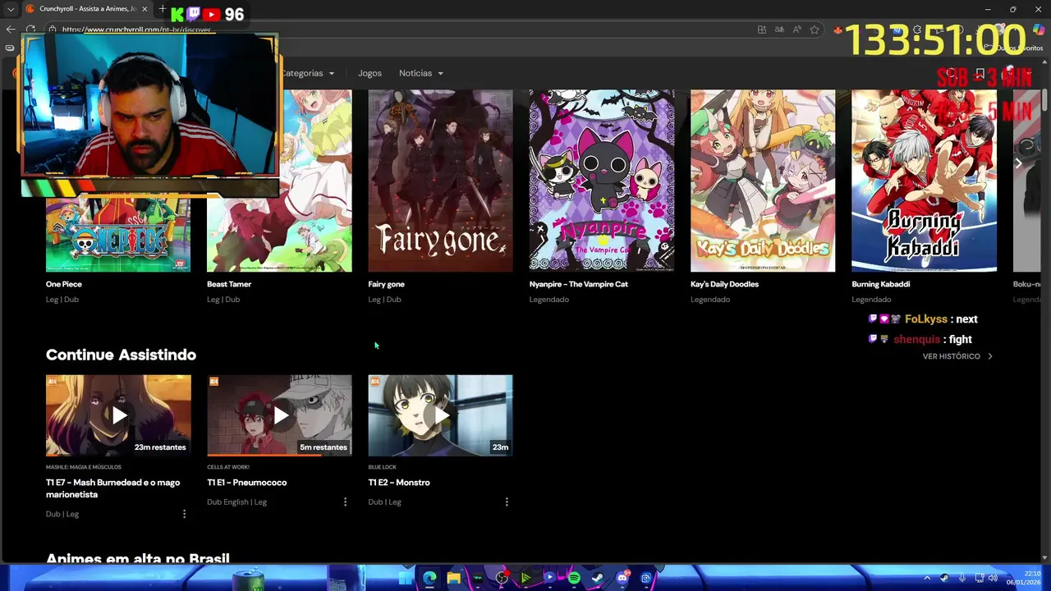The height and width of the screenshot is (591, 1051).
Task: Click Kay's Daily Doodles title link
Action: (724, 284)
